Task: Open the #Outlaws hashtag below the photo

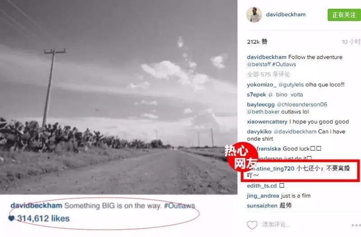Action: [x=179, y=206]
